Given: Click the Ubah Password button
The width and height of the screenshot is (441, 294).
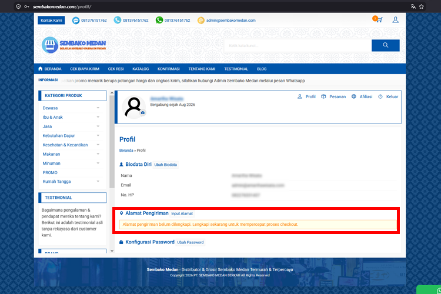Looking at the screenshot, I should point(191,242).
